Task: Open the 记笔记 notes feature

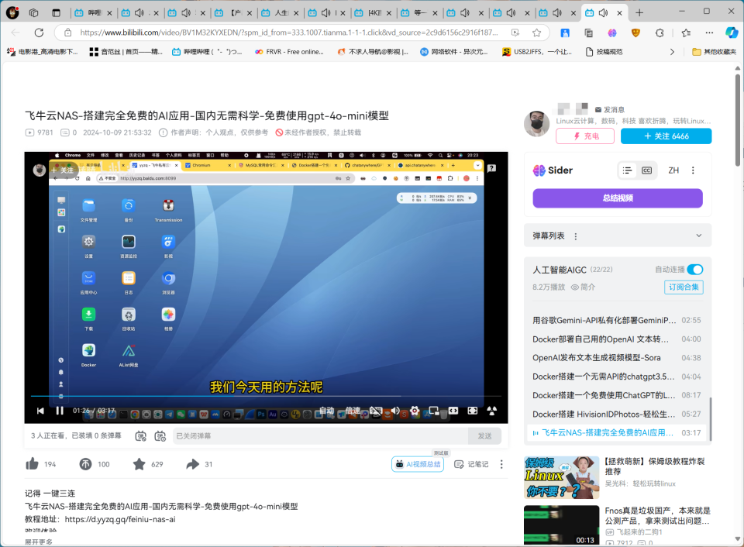Action: tap(471, 464)
